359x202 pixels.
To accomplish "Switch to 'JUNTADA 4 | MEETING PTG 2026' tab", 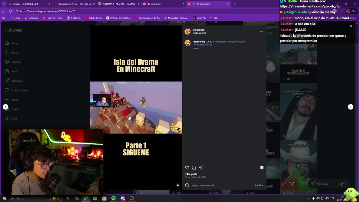I will click(119, 4).
